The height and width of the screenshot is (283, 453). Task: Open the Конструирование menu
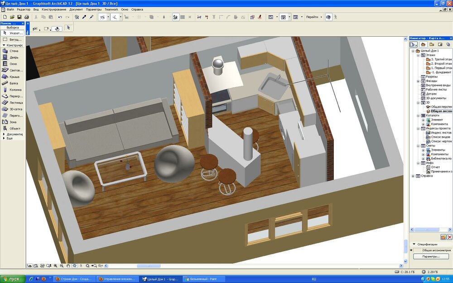pyautogui.click(x=53, y=10)
